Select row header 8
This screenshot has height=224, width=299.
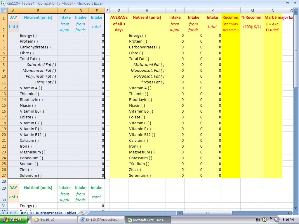coord(4,64)
